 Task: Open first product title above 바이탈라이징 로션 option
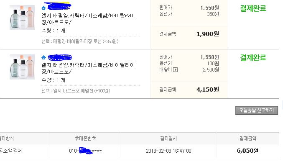click(88, 19)
